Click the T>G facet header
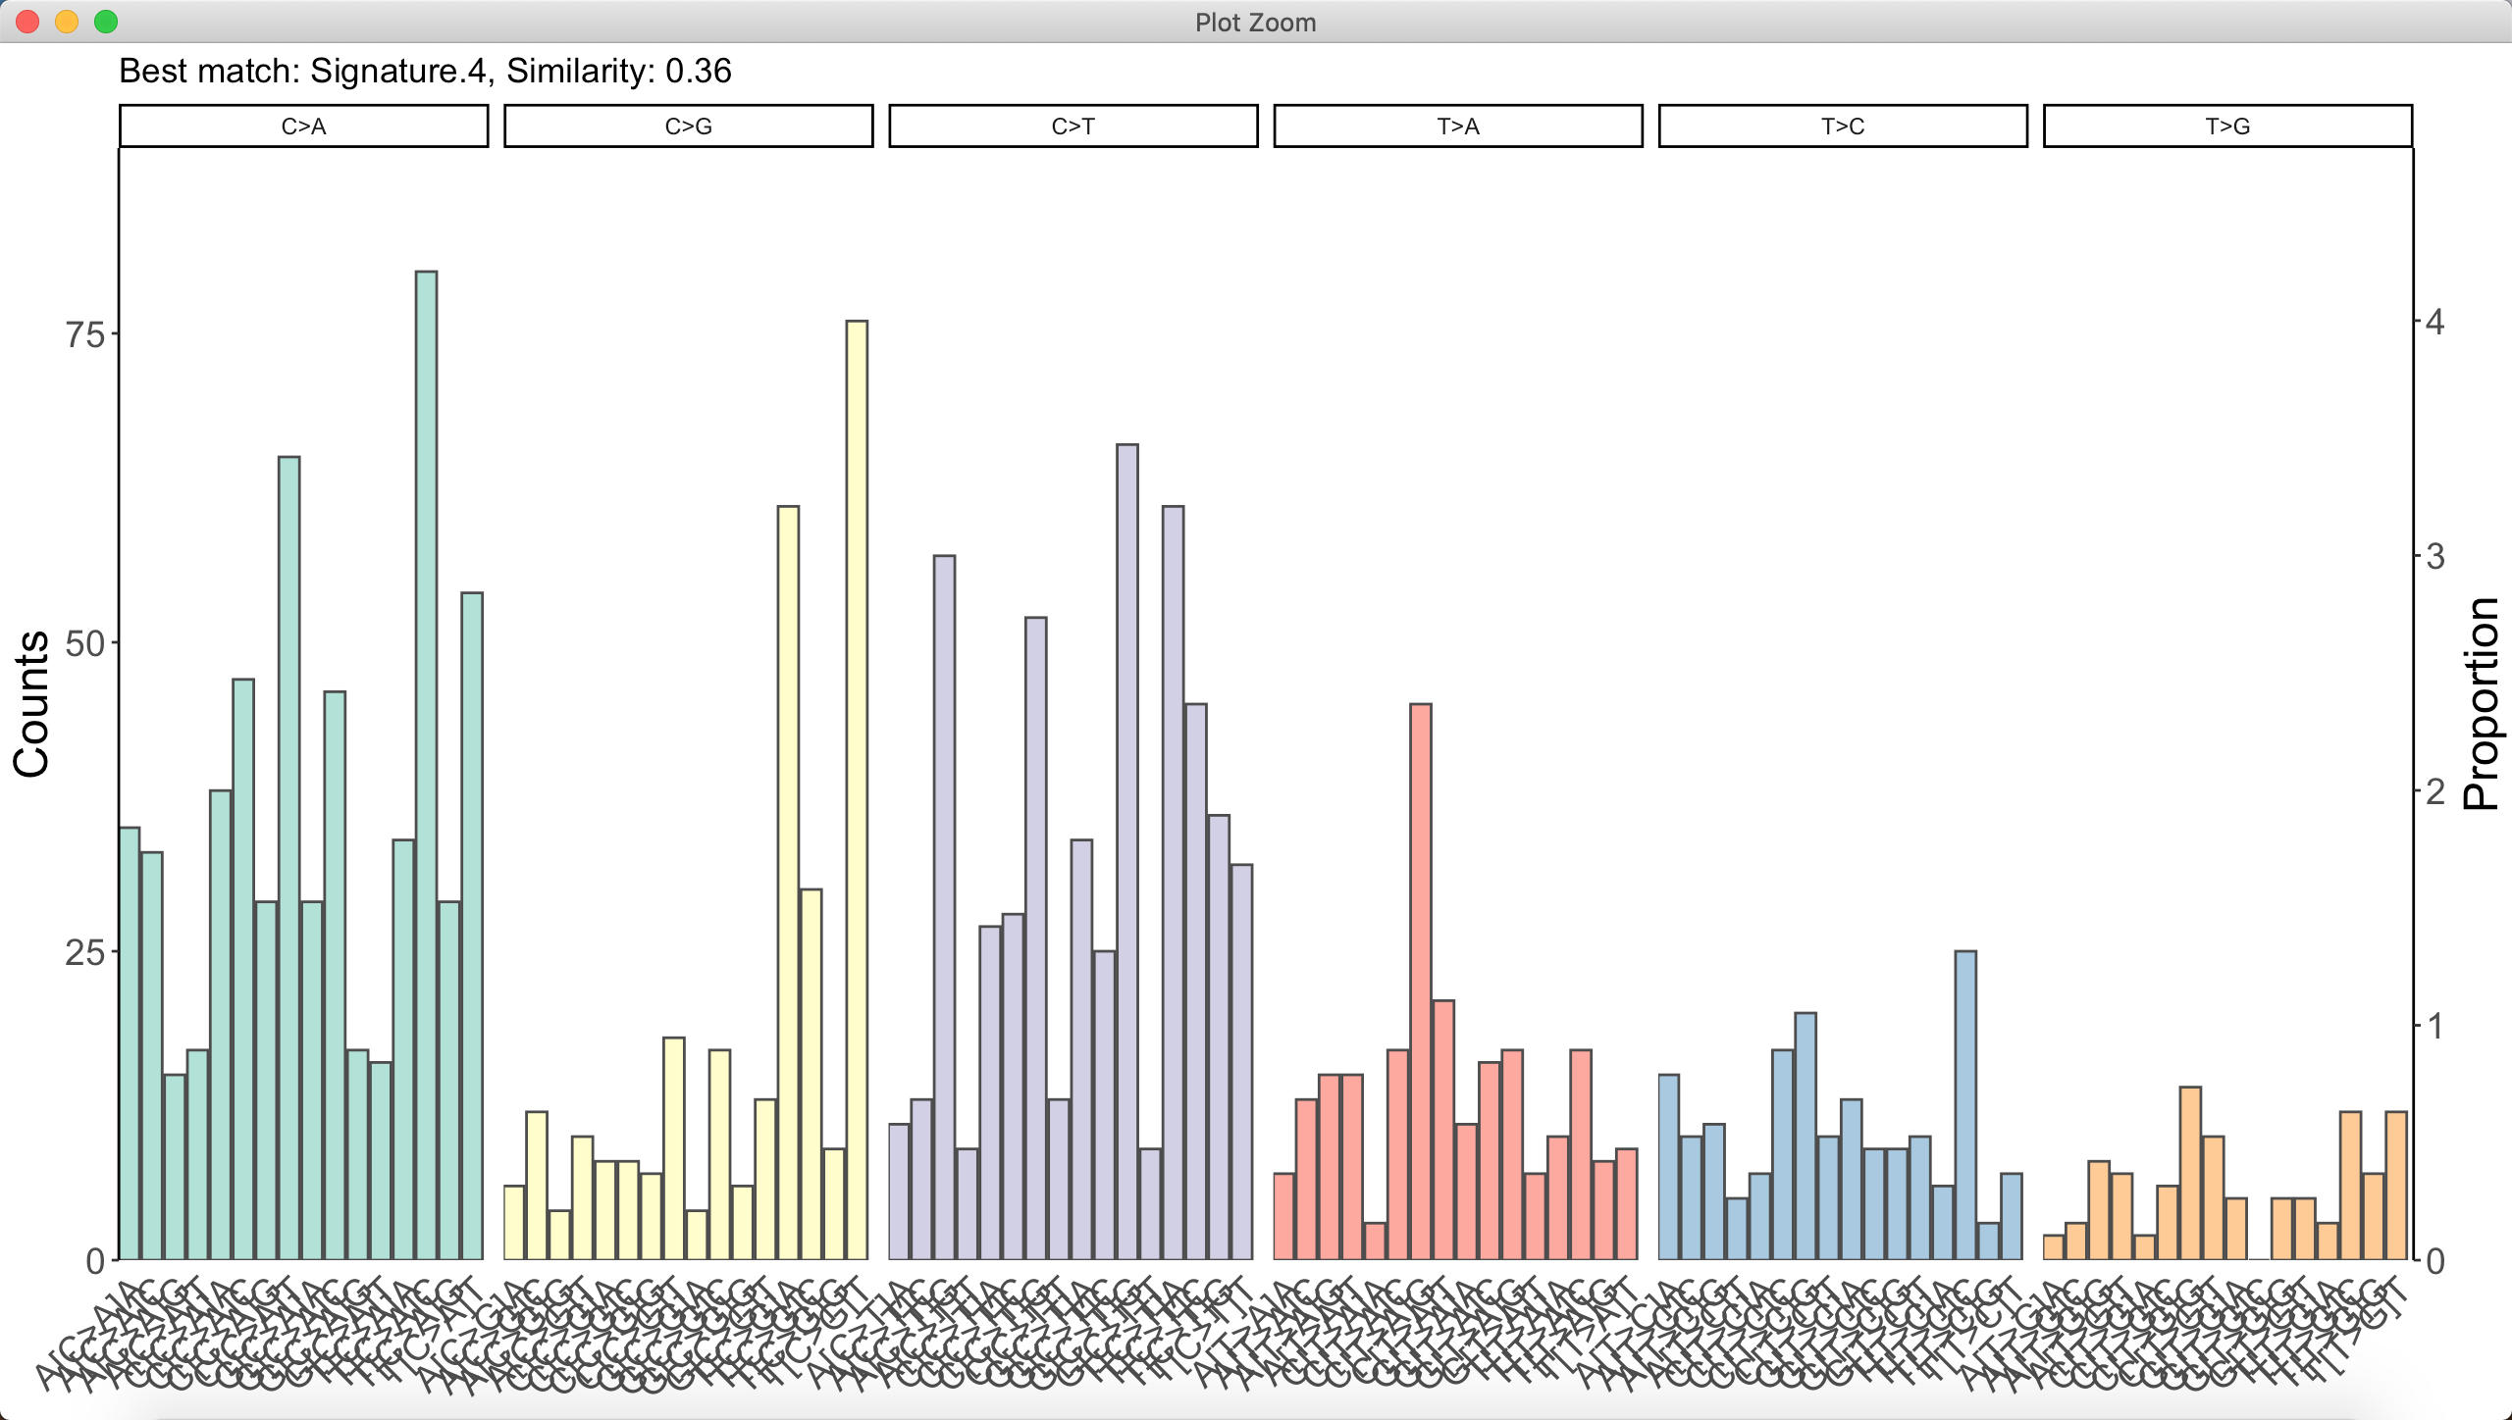This screenshot has height=1420, width=2512. (2227, 127)
